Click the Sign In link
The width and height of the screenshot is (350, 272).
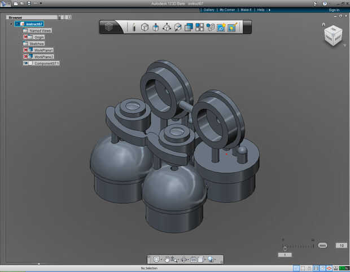coord(333,10)
